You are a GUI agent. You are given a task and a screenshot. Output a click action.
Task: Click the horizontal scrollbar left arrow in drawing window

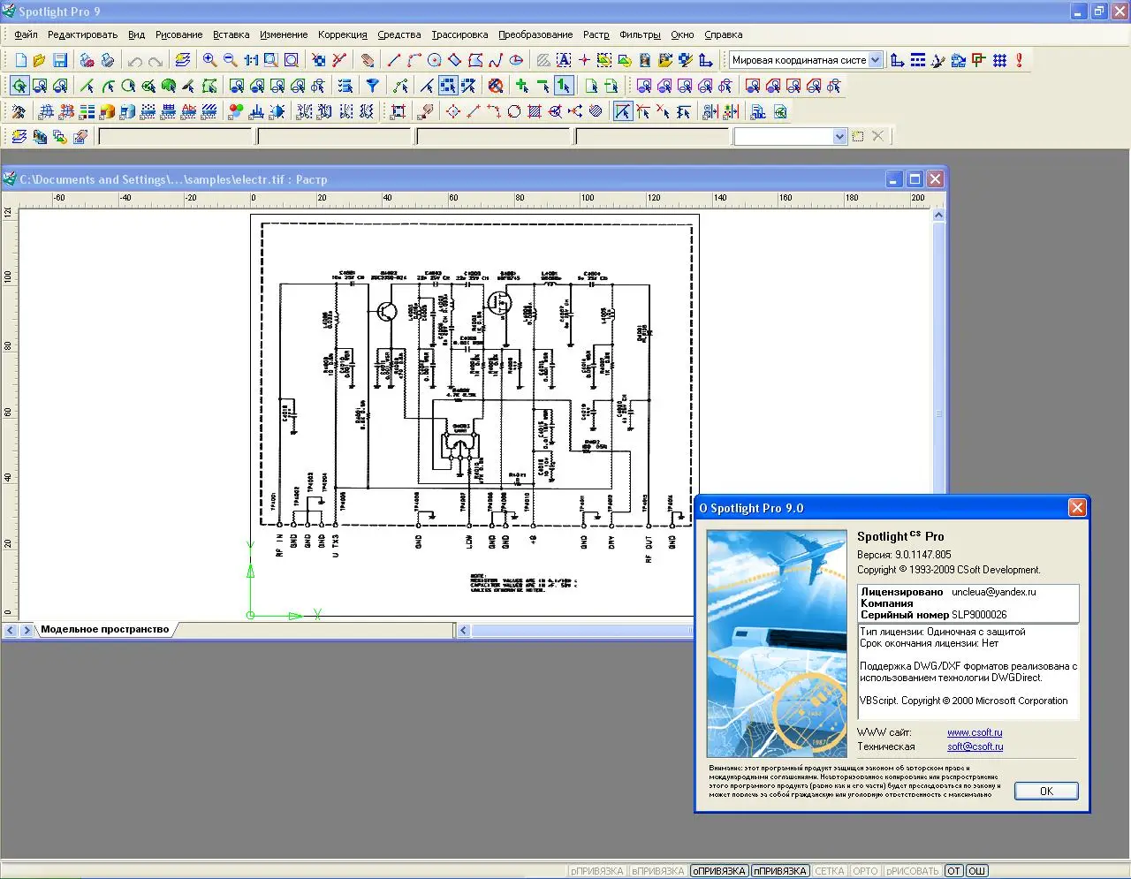click(464, 630)
